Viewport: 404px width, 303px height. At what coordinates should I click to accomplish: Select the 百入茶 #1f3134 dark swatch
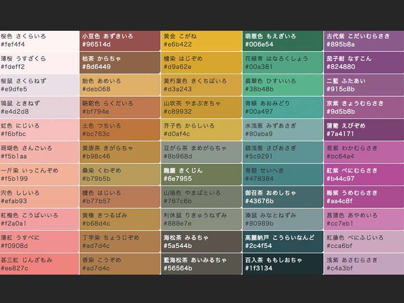pos(282,264)
